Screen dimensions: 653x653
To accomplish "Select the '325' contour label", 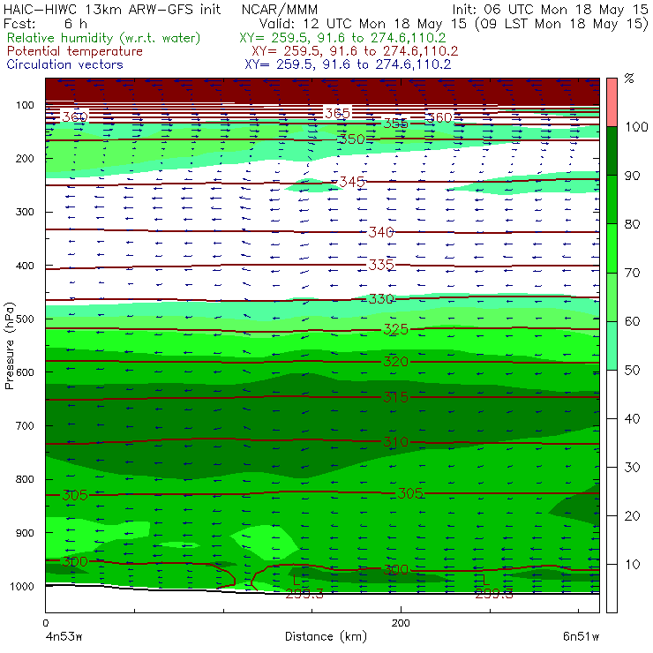I will (x=395, y=330).
